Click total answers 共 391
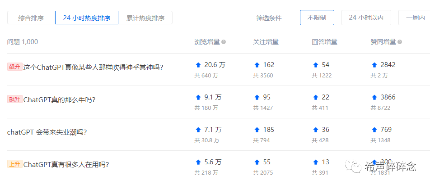Image resolution: width=430 pixels, height=185 pixels. point(320,173)
